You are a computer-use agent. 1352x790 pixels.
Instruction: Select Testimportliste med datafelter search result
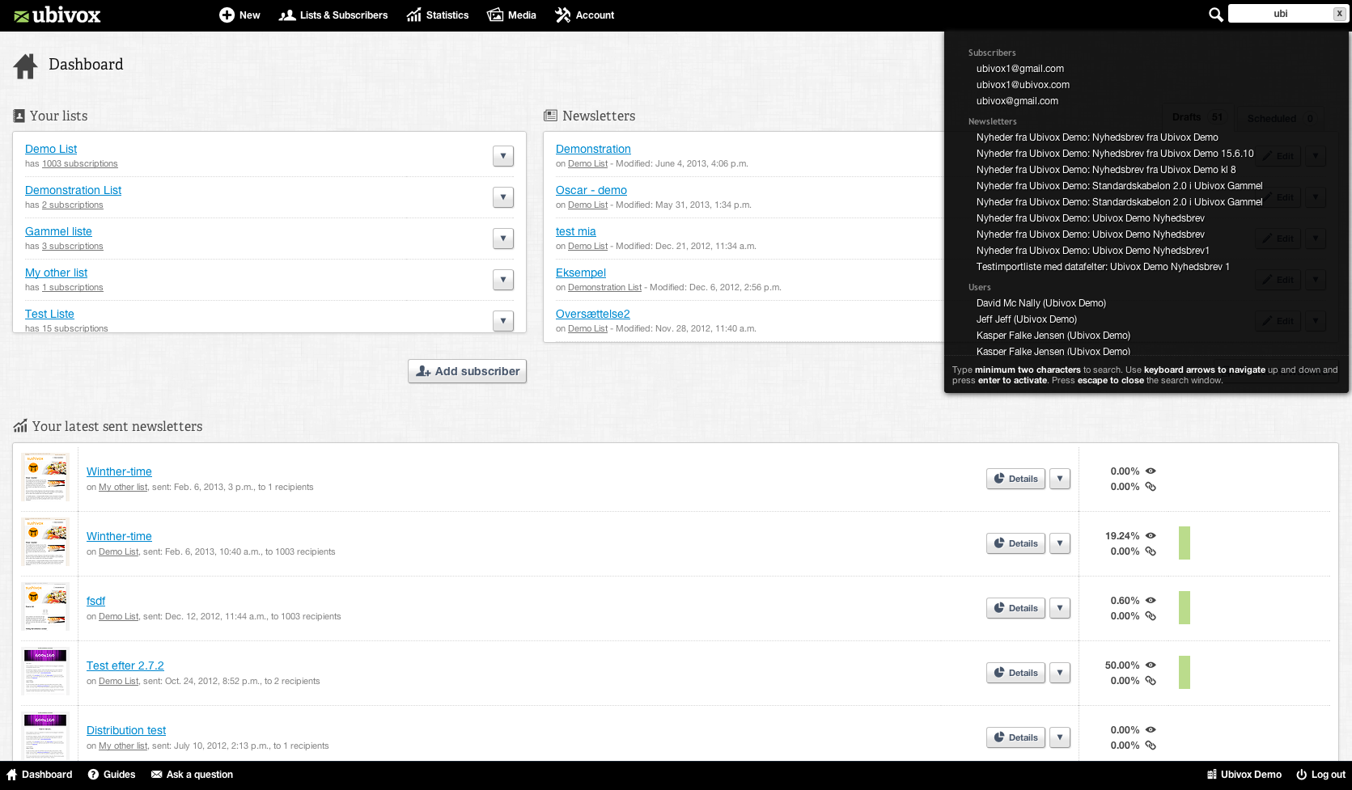1102,267
